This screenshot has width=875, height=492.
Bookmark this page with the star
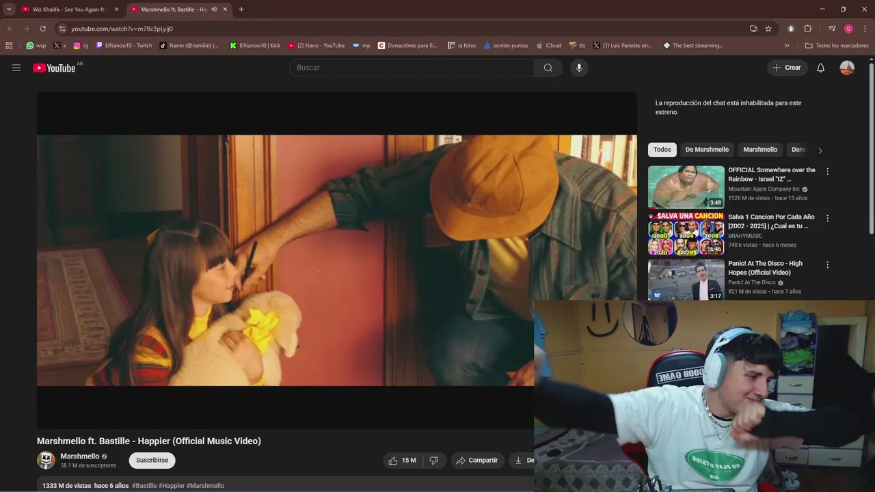768,29
